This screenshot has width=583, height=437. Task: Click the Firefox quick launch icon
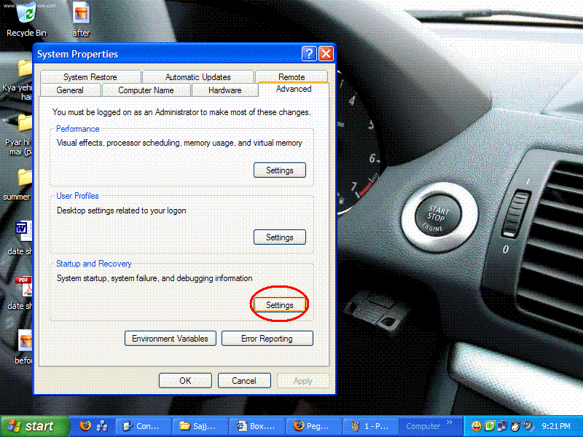click(x=85, y=425)
